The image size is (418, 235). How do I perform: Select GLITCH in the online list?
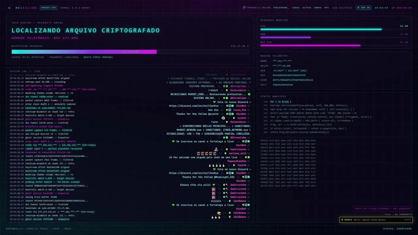tap(307, 8)
